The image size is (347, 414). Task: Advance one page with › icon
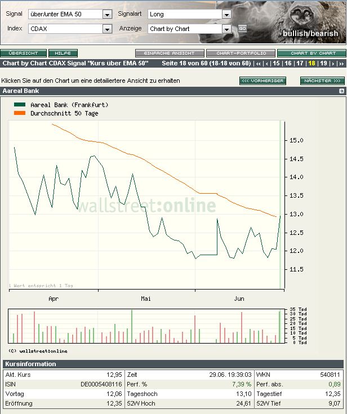click(333, 64)
